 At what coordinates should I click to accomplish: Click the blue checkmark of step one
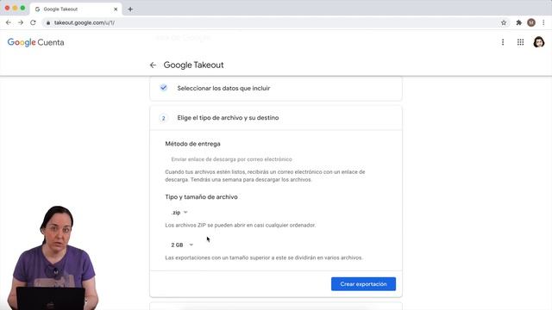pyautogui.click(x=163, y=88)
